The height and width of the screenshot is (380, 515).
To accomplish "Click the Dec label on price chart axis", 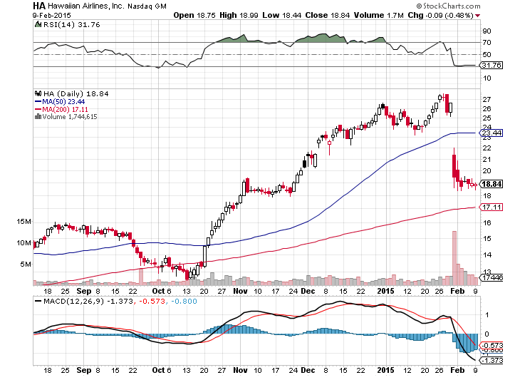I will 308,292.
